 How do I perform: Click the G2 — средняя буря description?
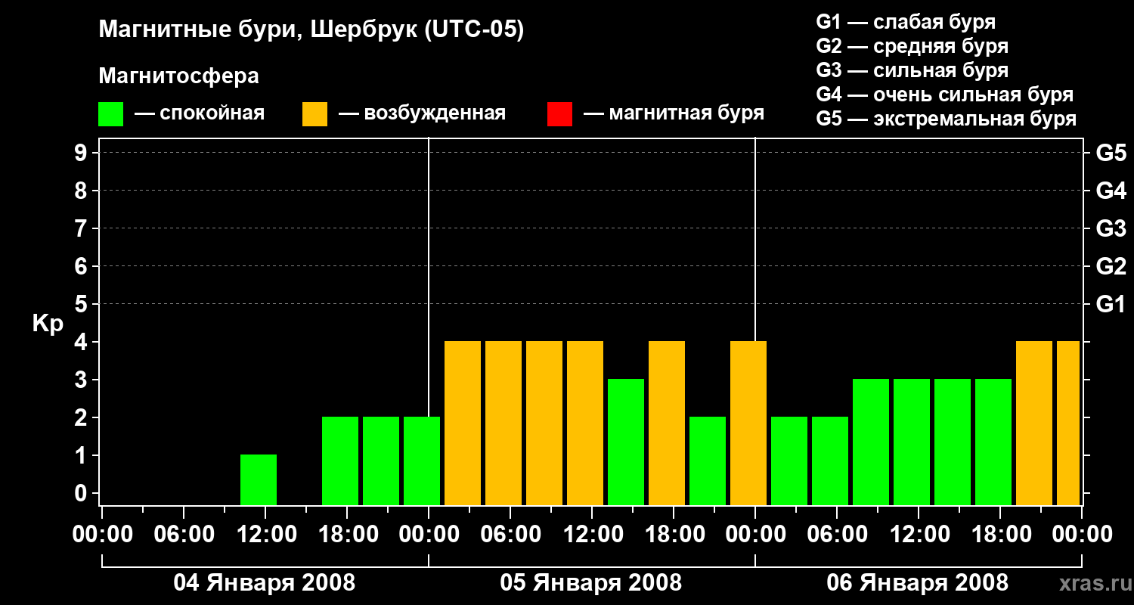tap(912, 46)
